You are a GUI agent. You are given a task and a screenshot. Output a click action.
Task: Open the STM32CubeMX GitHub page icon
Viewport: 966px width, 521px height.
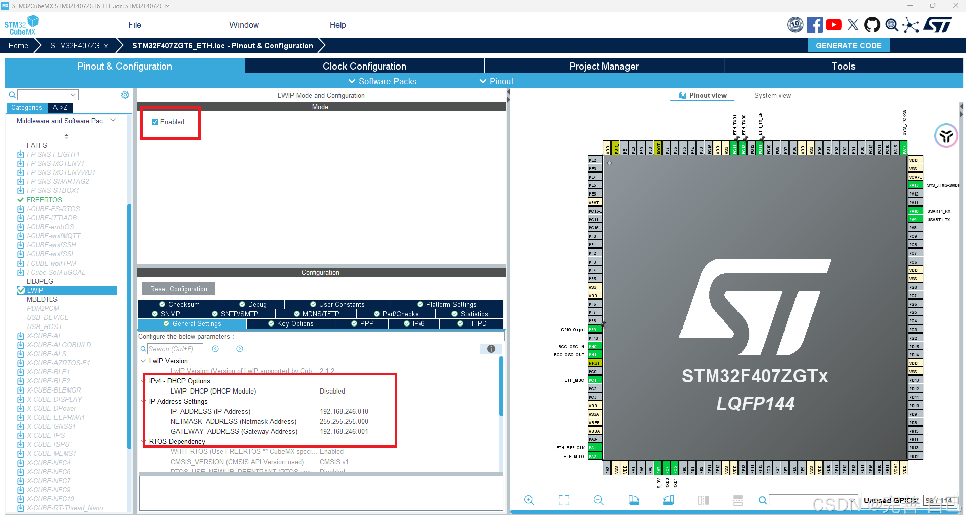click(x=872, y=24)
